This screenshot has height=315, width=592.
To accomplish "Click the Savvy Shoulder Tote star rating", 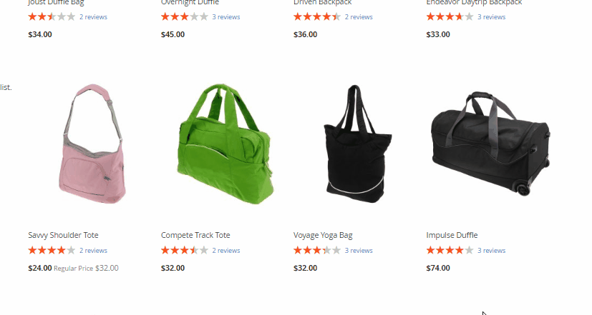I will pyautogui.click(x=52, y=250).
